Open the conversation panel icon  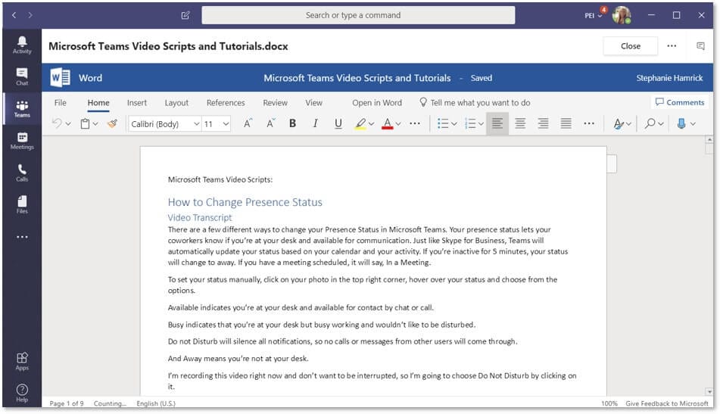pyautogui.click(x=700, y=46)
